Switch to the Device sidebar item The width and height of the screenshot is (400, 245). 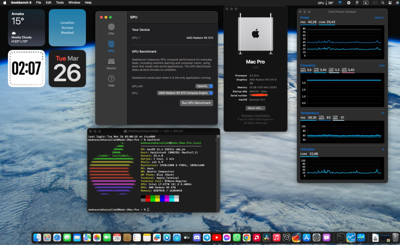(111, 64)
